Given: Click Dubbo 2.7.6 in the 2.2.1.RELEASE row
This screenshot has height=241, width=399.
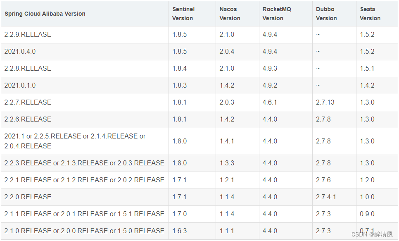Looking at the screenshot, I should [x=323, y=180].
